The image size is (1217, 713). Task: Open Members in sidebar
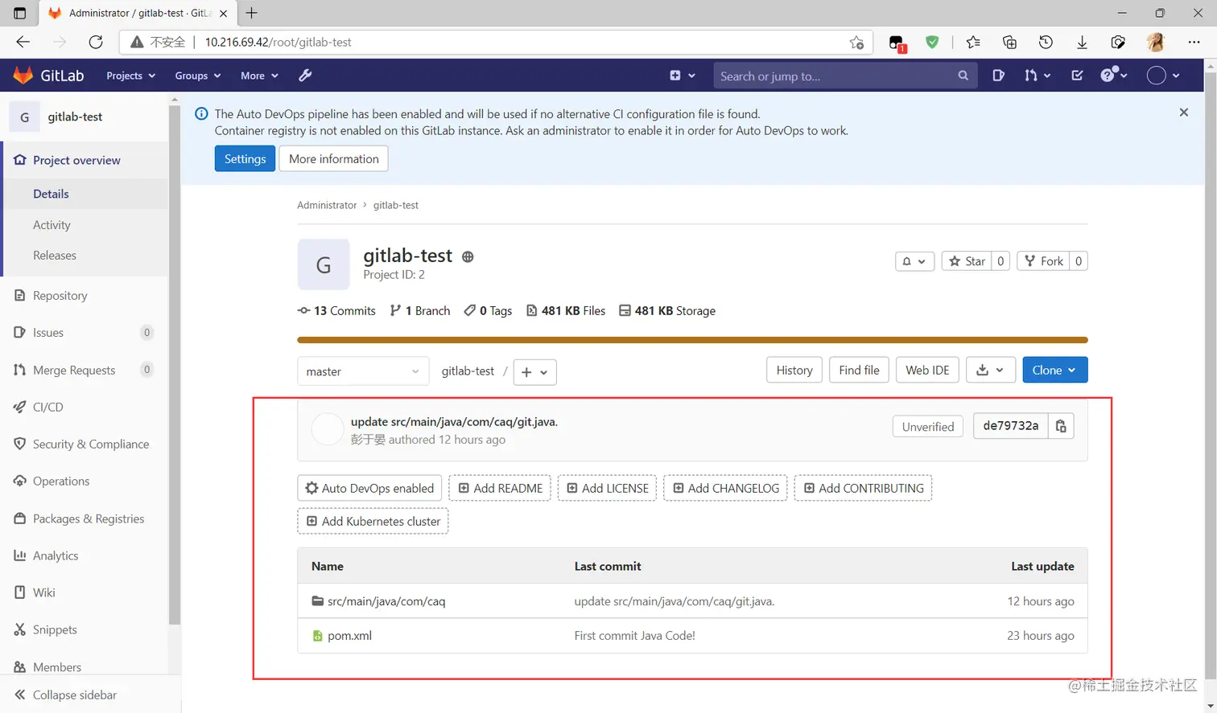(x=57, y=667)
